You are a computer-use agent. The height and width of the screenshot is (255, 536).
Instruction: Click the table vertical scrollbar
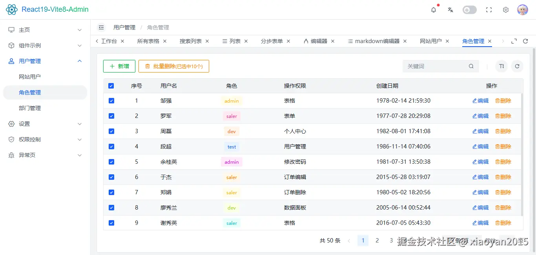(x=522, y=154)
